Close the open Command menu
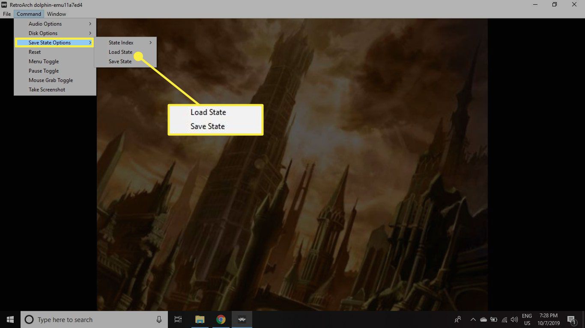Viewport: 585px width, 328px height. 29,14
